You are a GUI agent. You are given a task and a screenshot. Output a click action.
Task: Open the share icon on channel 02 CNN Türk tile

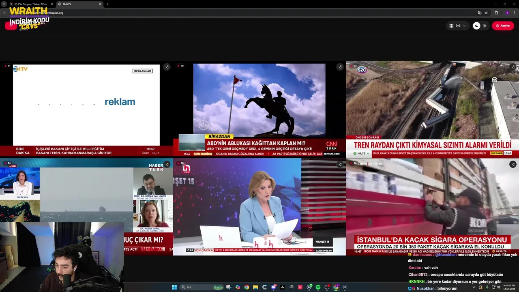click(x=340, y=67)
